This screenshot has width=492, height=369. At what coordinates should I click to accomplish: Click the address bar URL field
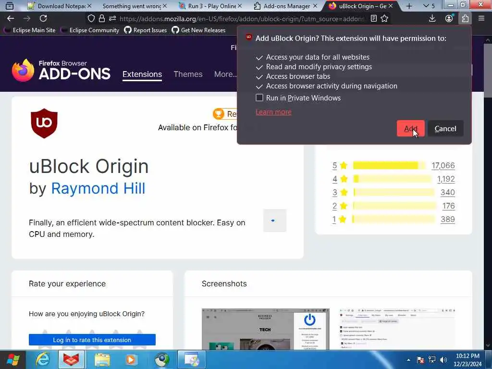[x=242, y=19]
